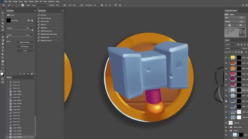The width and height of the screenshot is (248, 139).
Task: Open the Filter menu
Action: tap(36, 2)
